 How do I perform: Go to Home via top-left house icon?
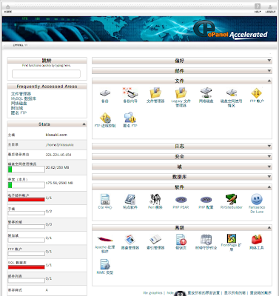(8, 7)
